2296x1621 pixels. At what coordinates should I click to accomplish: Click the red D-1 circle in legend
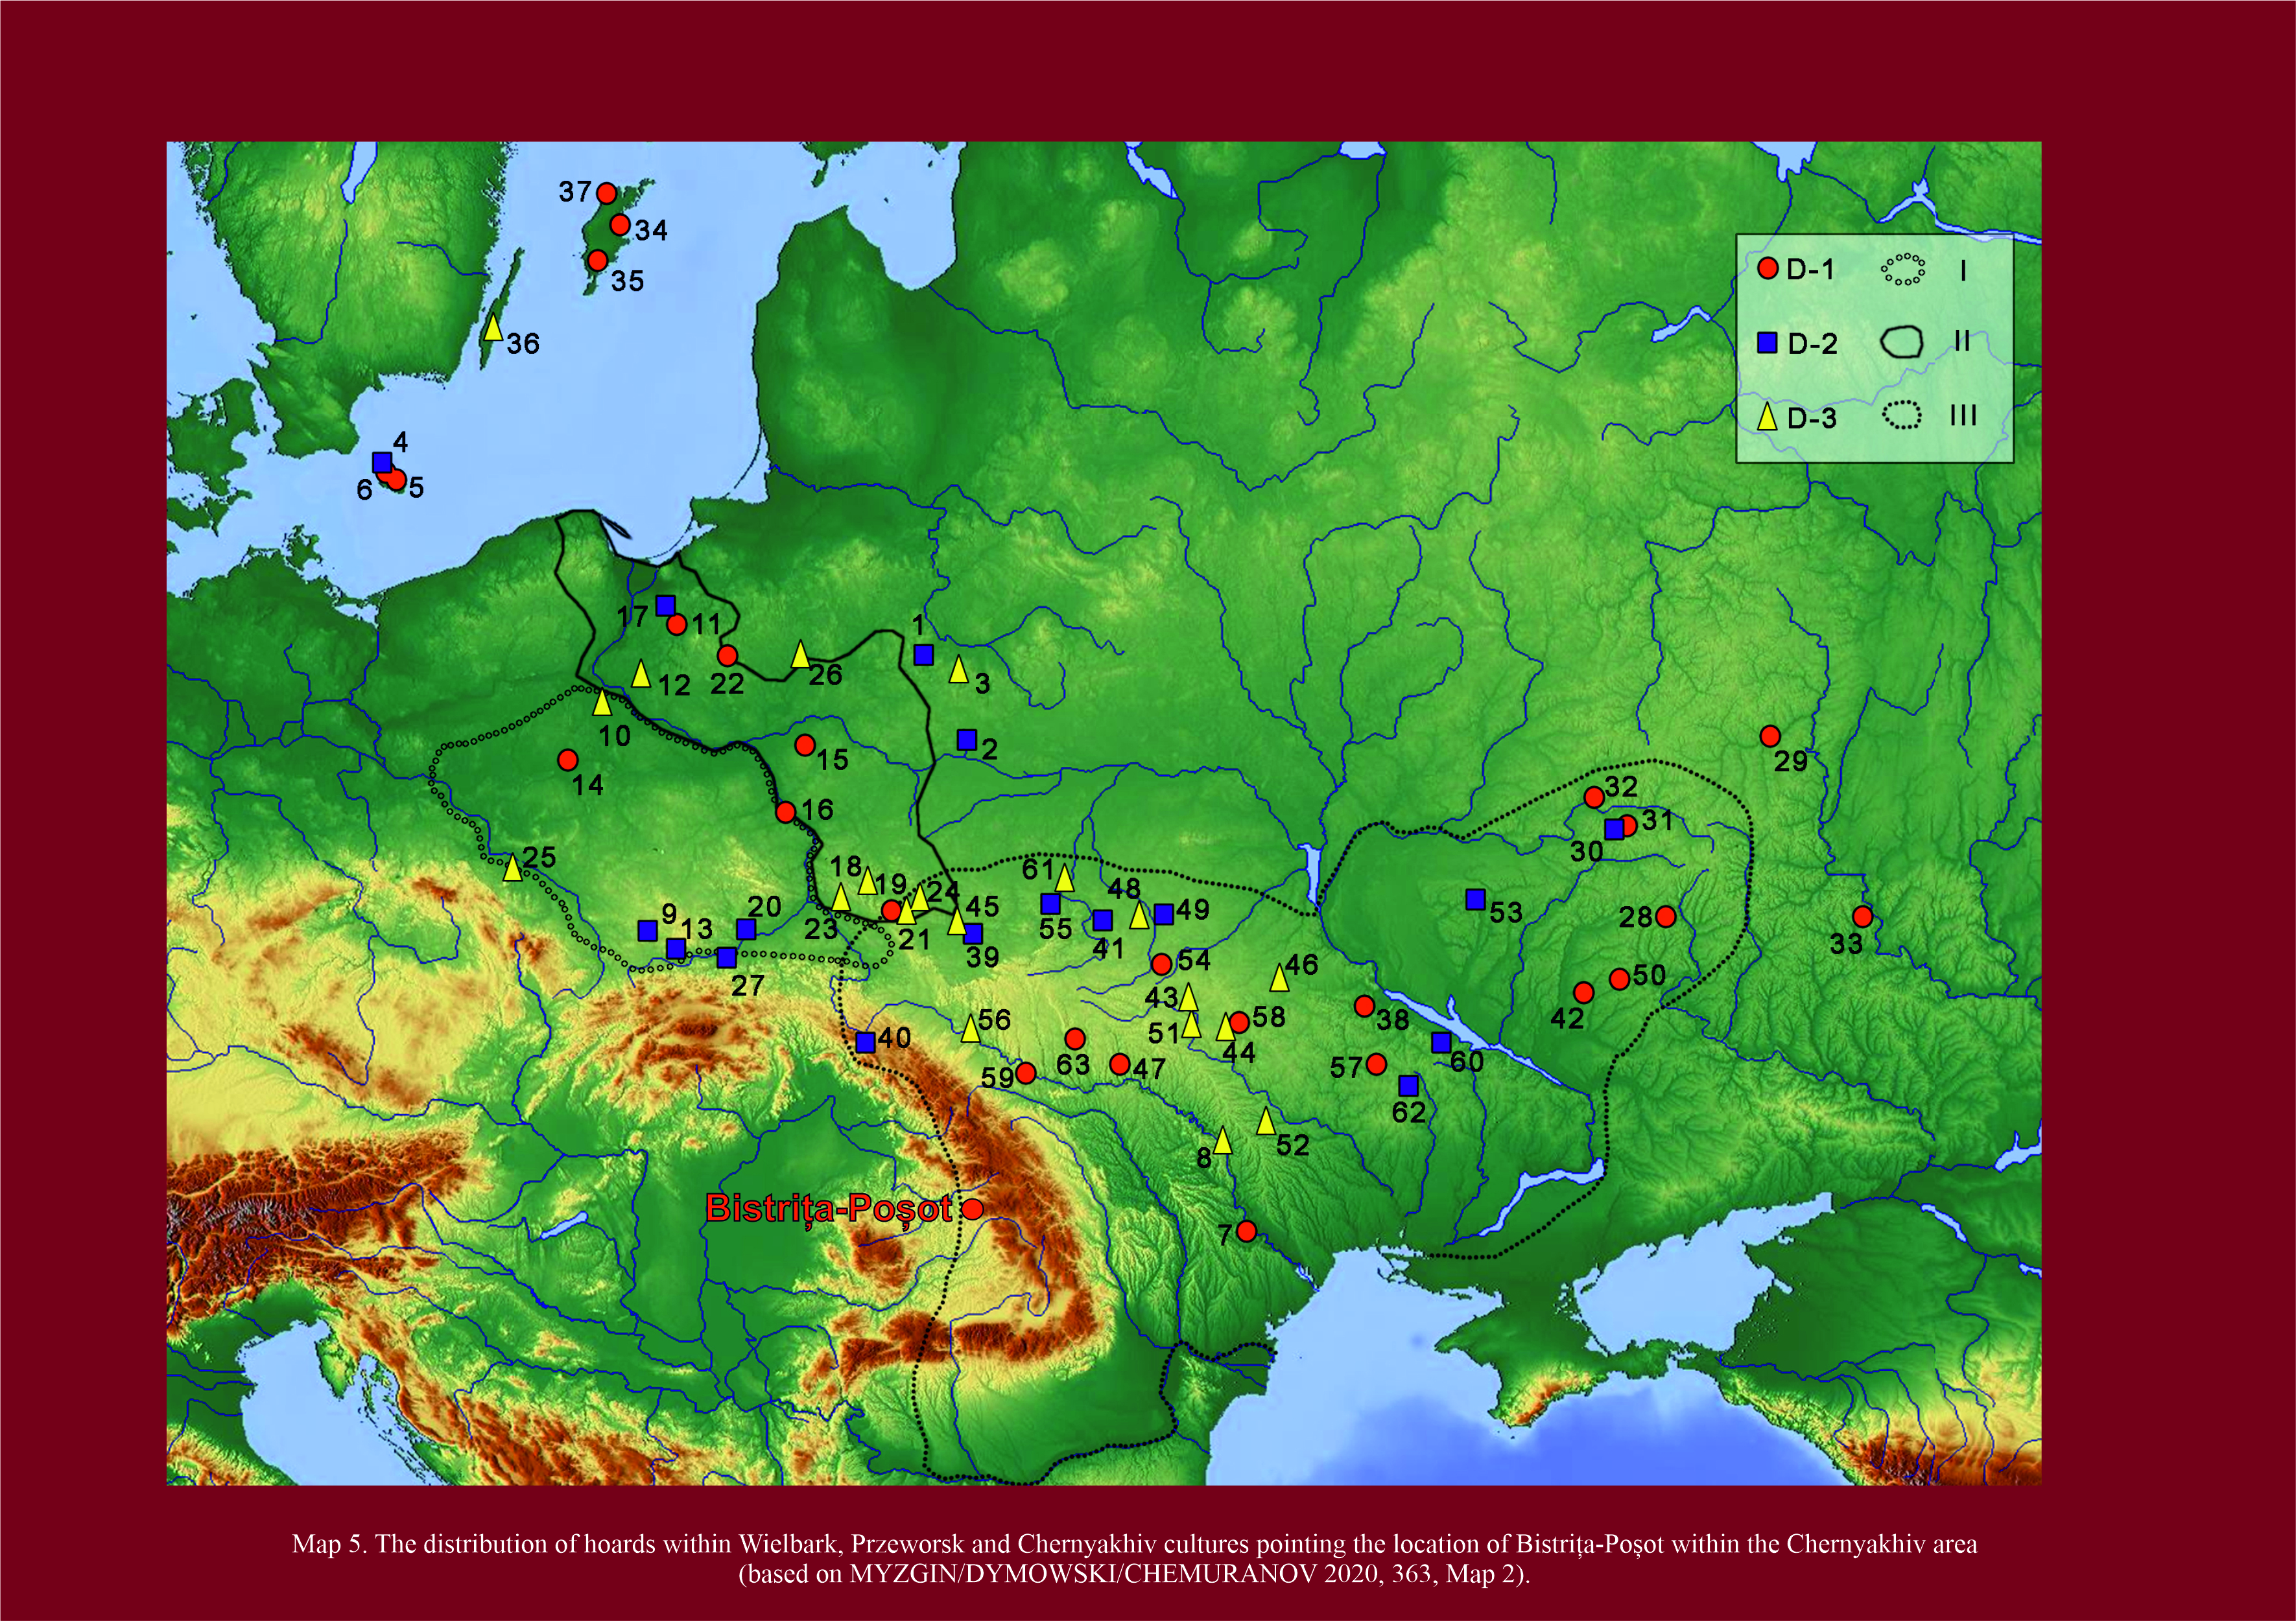pyautogui.click(x=1768, y=268)
